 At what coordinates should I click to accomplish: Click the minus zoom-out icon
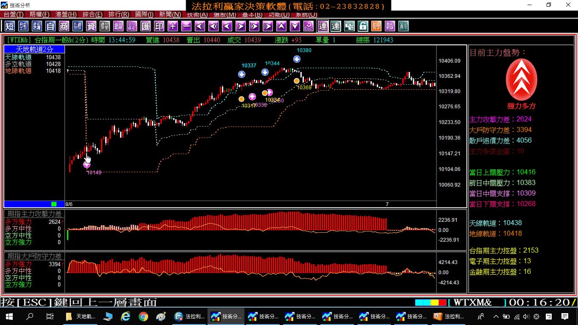click(186, 26)
